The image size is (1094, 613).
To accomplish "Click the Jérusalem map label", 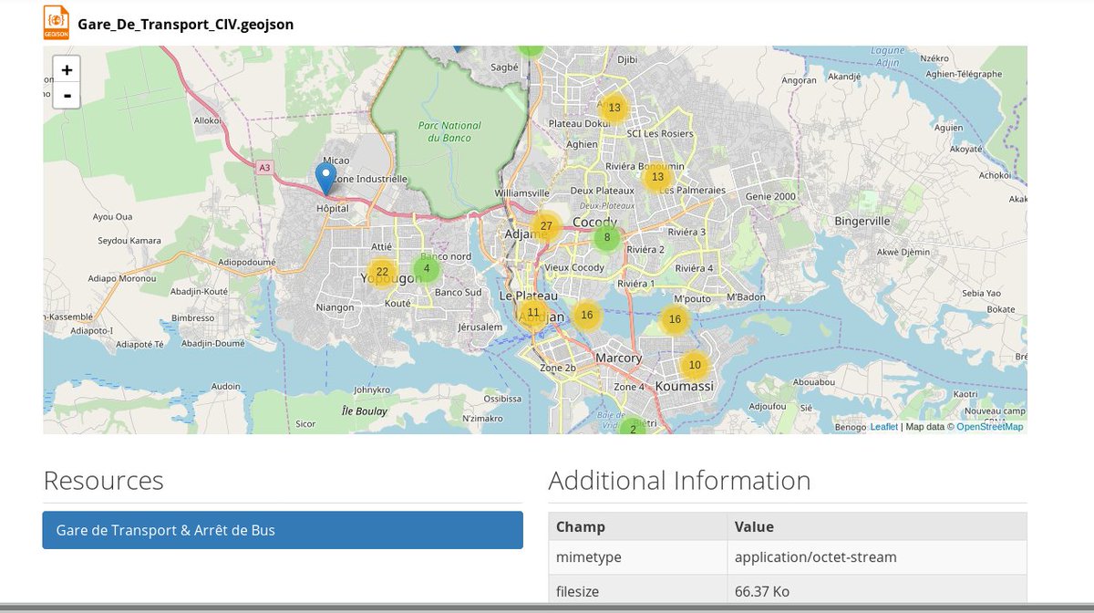I will pyautogui.click(x=480, y=327).
